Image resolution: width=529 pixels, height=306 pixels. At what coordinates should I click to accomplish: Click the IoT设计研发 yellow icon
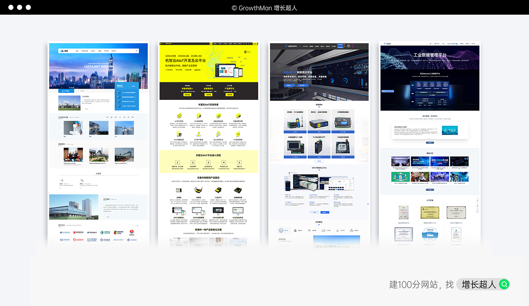tap(179, 115)
